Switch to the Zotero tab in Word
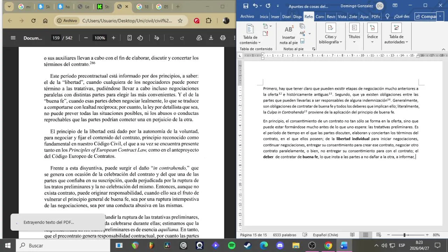448x252 pixels. click(x=353, y=16)
